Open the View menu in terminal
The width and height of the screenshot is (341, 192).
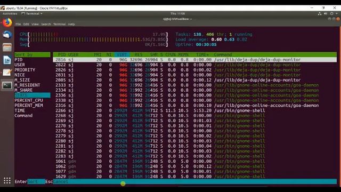coord(35,24)
